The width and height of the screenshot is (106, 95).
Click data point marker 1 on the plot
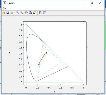[x=45, y=53]
